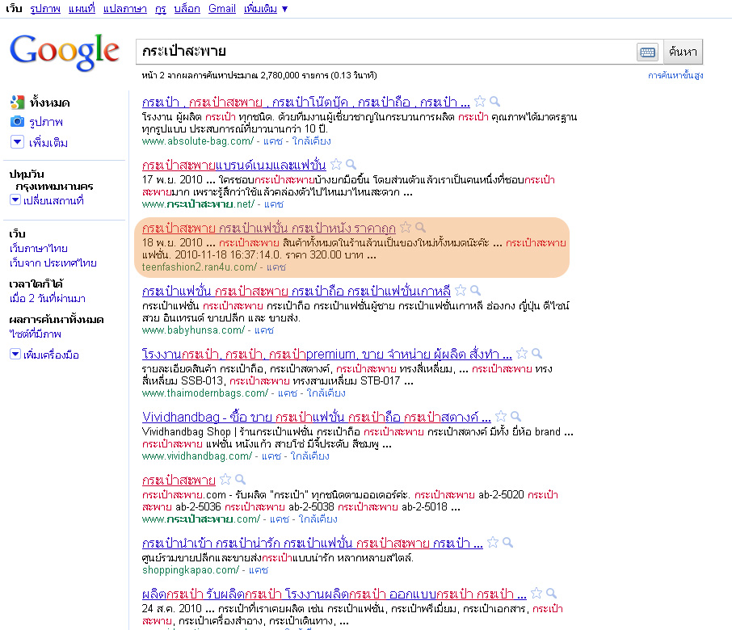Image resolution: width=732 pixels, height=630 pixels.
Task: Star the Vividhandbag result
Action: pos(501,416)
